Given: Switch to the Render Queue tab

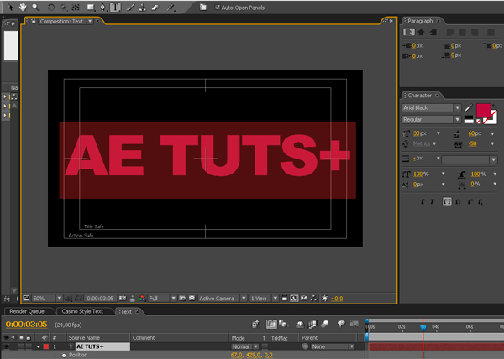Looking at the screenshot, I should pos(27,311).
